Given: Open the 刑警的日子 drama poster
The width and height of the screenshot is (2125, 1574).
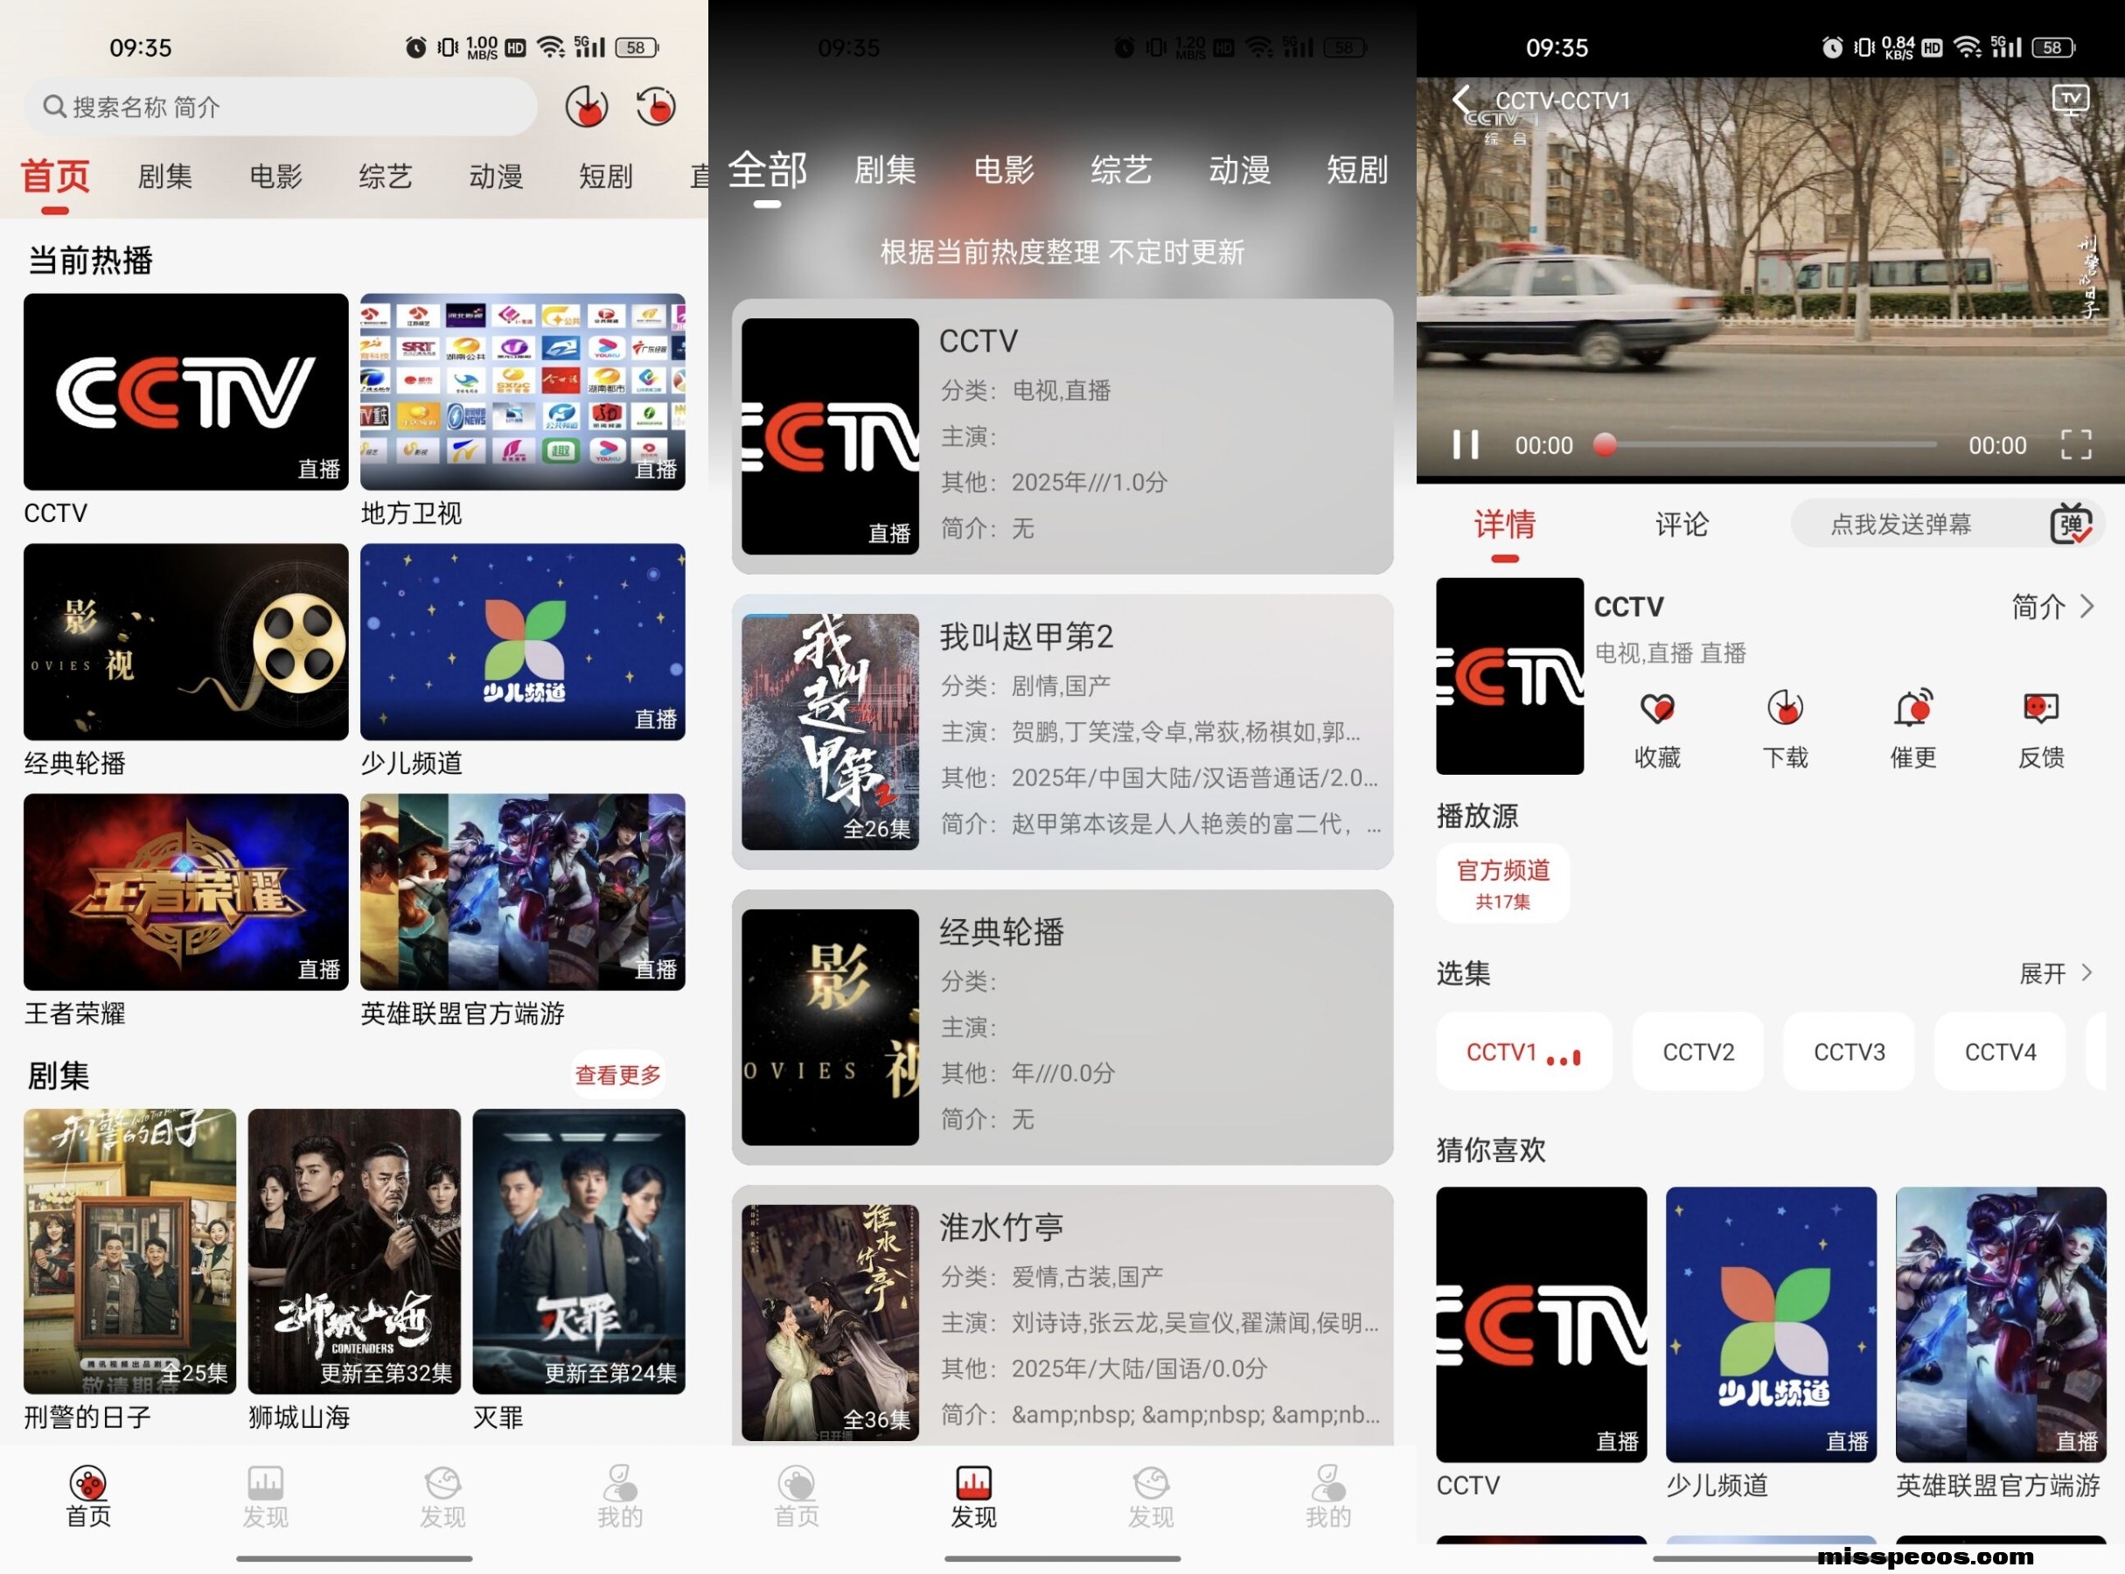Looking at the screenshot, I should pos(129,1251).
